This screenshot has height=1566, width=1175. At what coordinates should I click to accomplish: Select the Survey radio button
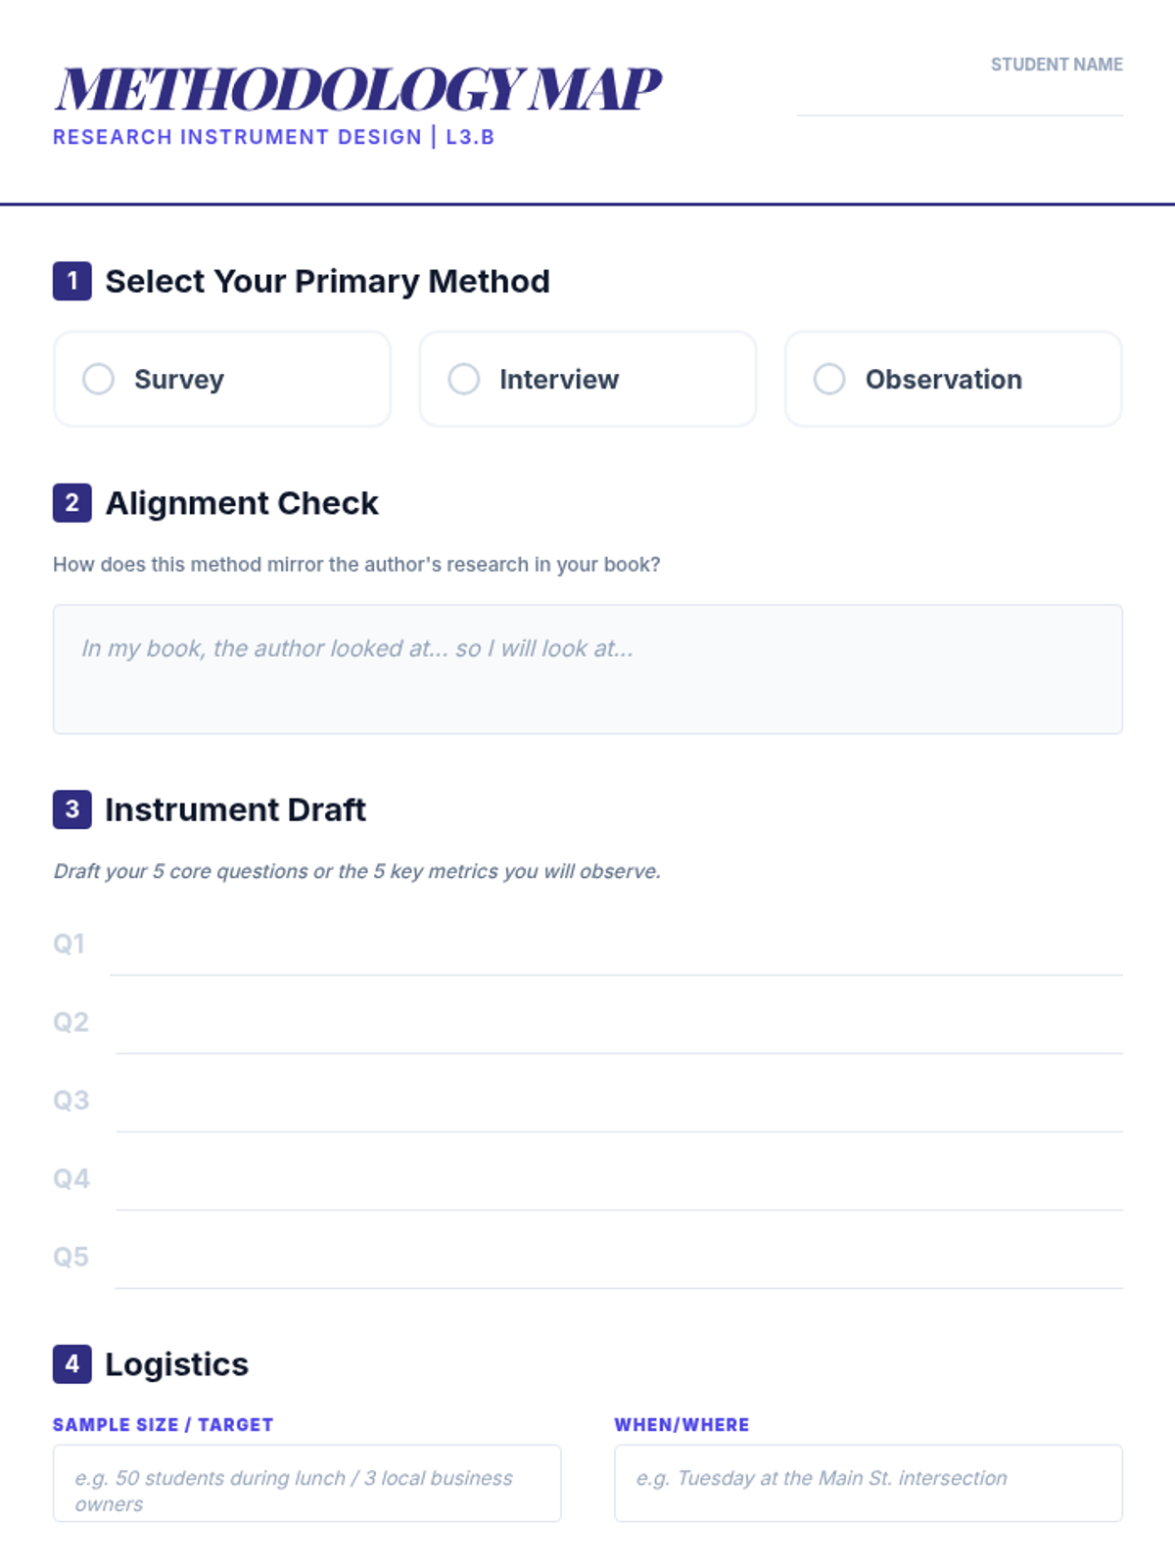pyautogui.click(x=98, y=379)
